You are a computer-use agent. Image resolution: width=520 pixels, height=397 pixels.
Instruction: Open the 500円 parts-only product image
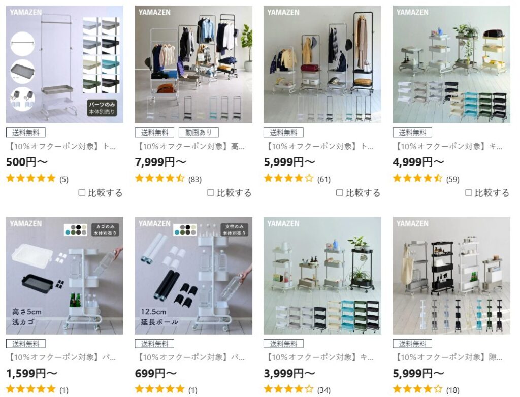click(x=64, y=64)
